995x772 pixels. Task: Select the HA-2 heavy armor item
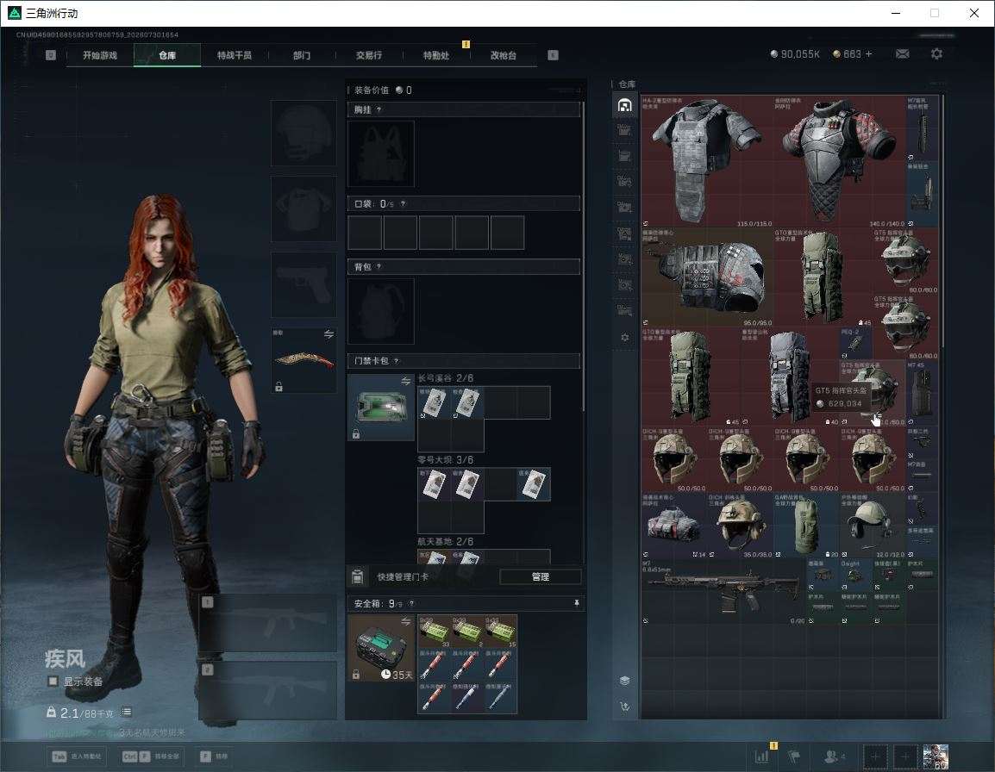[707, 161]
